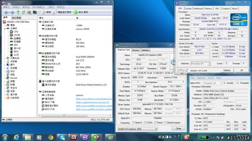Click the 71% battery indicator in tray
This screenshot has width=252, height=141.
point(204,137)
